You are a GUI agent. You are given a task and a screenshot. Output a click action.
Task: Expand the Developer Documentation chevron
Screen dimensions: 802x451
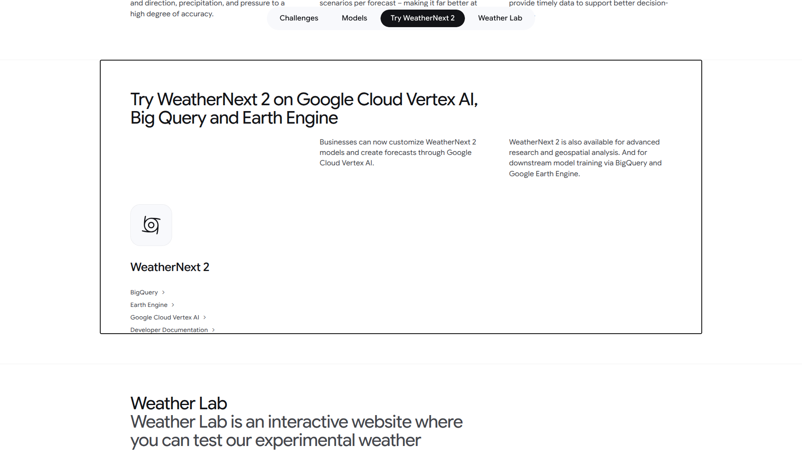click(x=213, y=329)
